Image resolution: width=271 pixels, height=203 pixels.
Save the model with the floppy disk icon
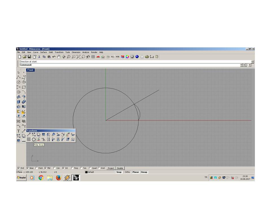pos(29,57)
